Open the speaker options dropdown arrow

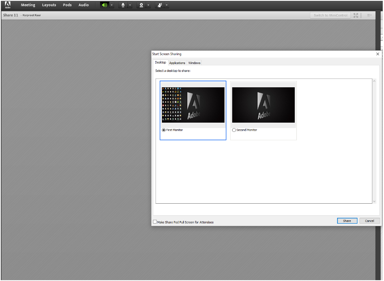click(x=111, y=5)
